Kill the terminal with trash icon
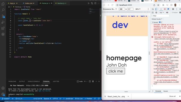This screenshot has width=181, height=102. click(93, 81)
